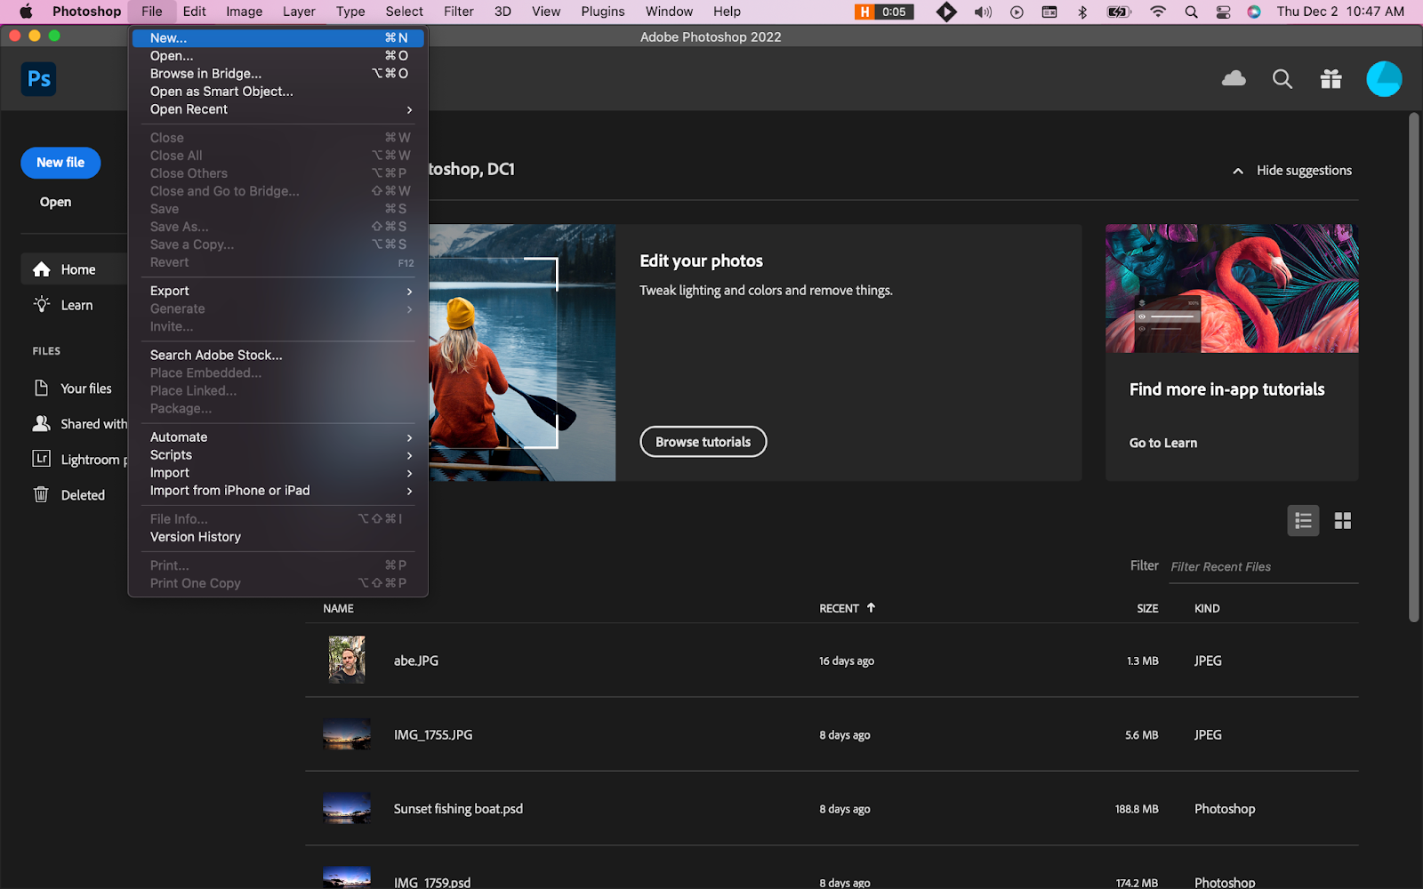Click the Home house icon in sidebar
This screenshot has width=1423, height=889.
tap(42, 269)
